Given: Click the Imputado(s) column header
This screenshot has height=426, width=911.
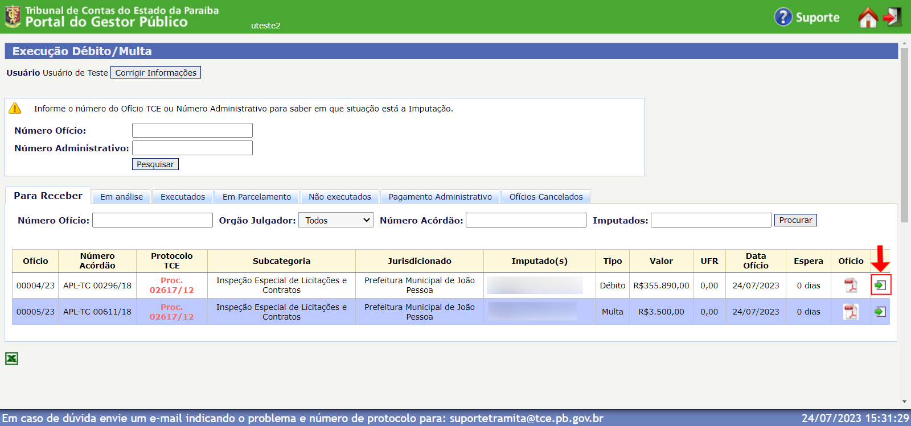Looking at the screenshot, I should [x=540, y=261].
